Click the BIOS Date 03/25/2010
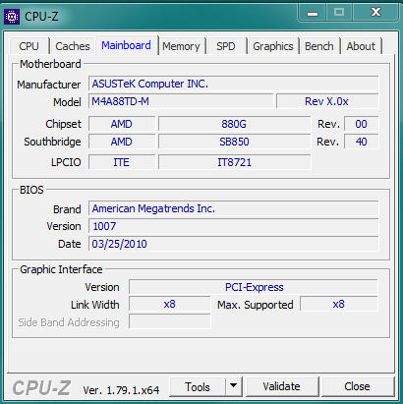 pyautogui.click(x=234, y=244)
